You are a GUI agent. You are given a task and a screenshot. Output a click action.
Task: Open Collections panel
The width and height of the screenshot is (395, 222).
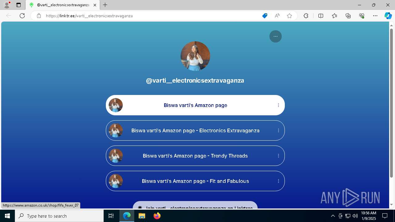click(348, 16)
